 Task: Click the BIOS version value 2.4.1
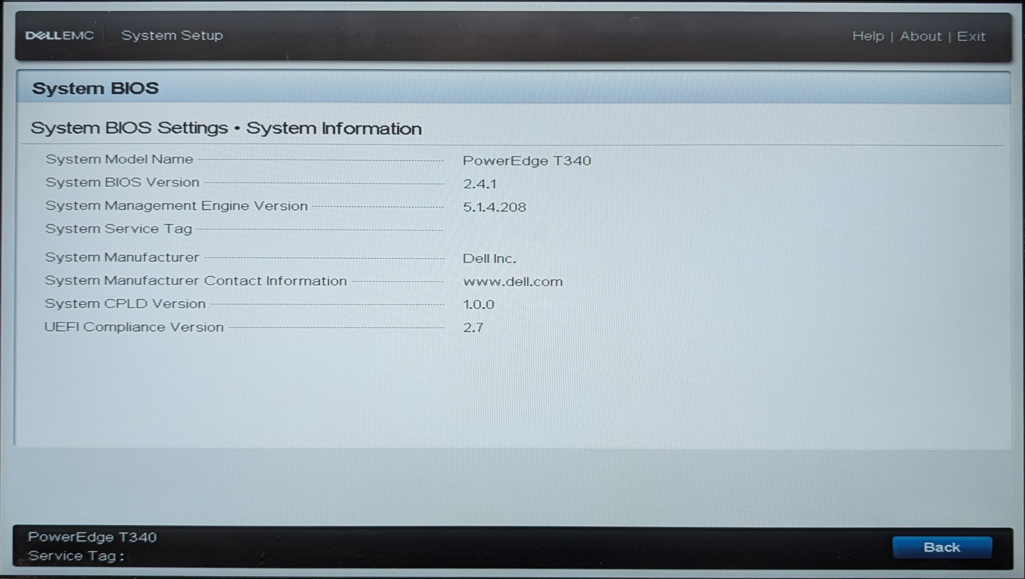tap(480, 184)
